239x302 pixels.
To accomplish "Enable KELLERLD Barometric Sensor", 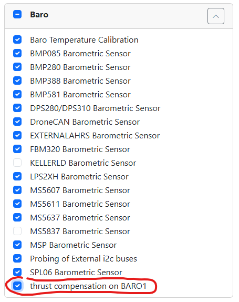I will [17, 163].
